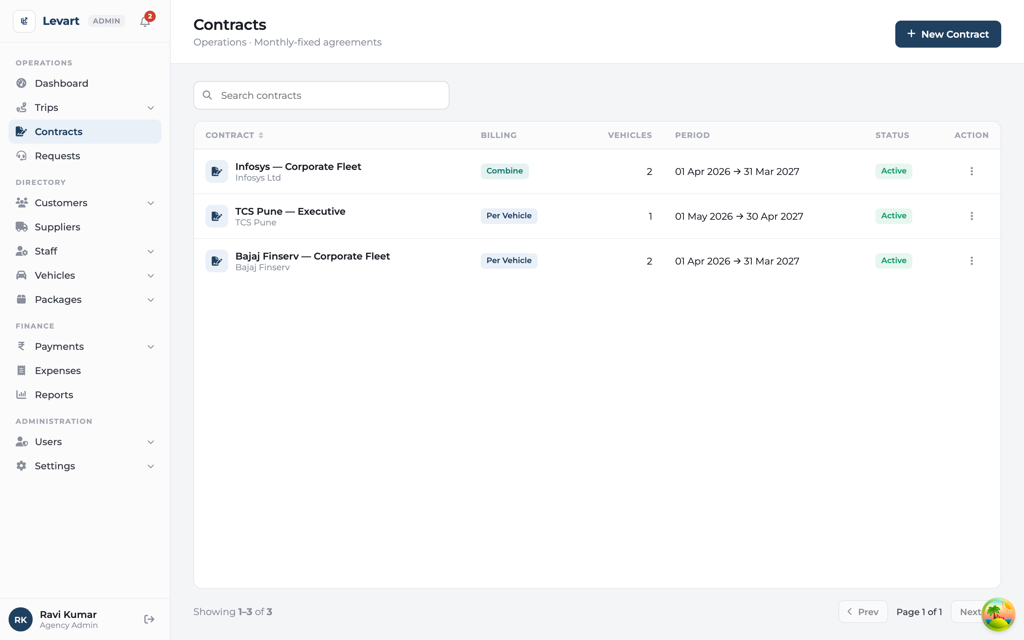Click the Infosys contract row icon
Image resolution: width=1024 pixels, height=640 pixels.
click(x=217, y=171)
